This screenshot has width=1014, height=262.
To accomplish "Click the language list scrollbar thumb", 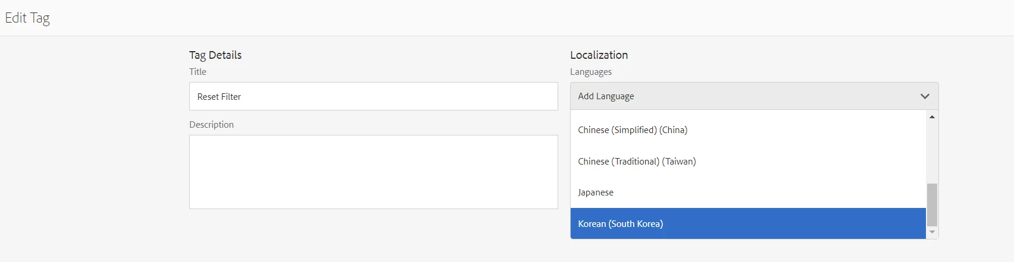I will (932, 205).
